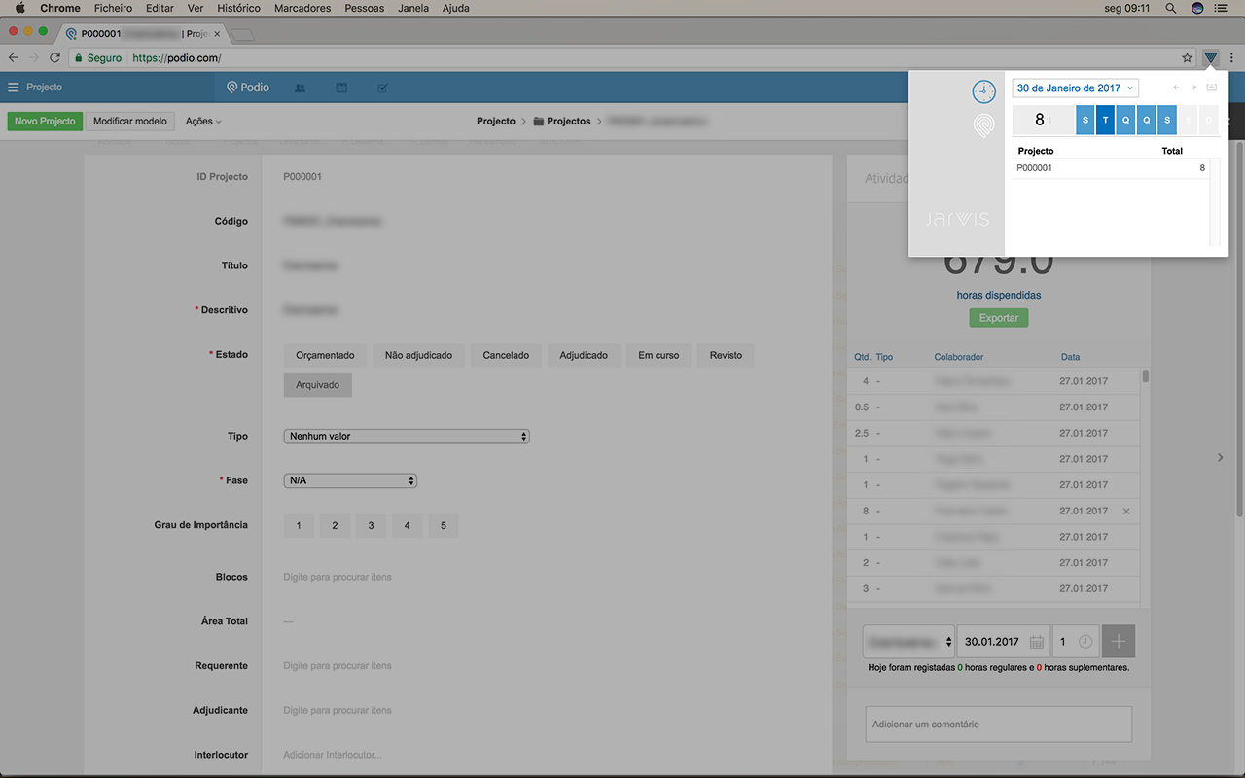The width and height of the screenshot is (1245, 778).
Task: Open the Editar menu
Action: [x=160, y=8]
